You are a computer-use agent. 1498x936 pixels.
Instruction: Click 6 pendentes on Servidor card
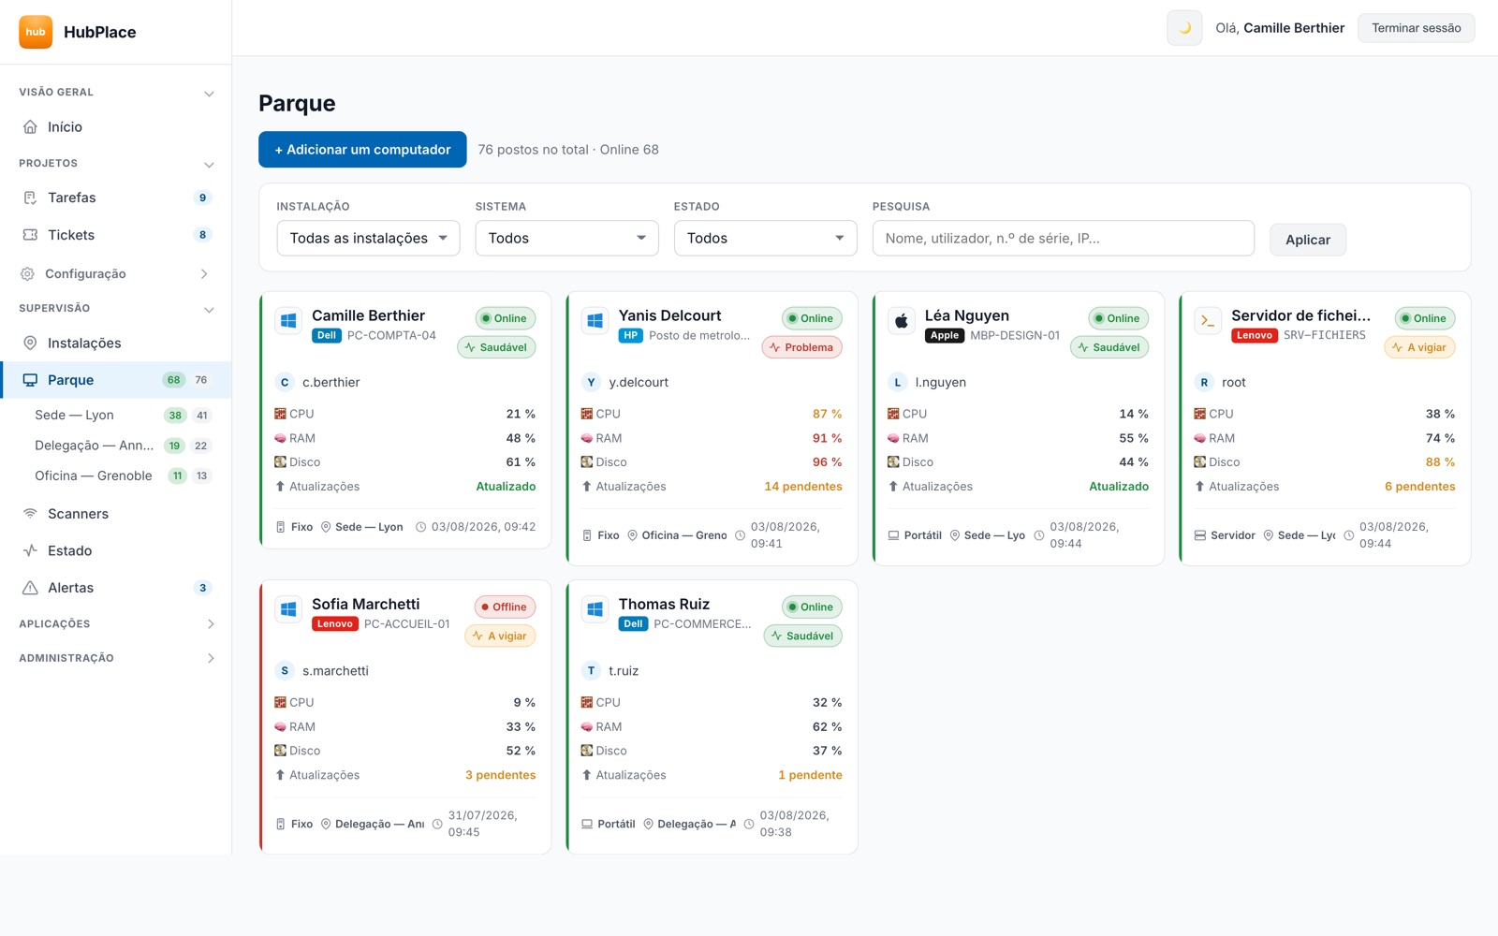tap(1419, 487)
